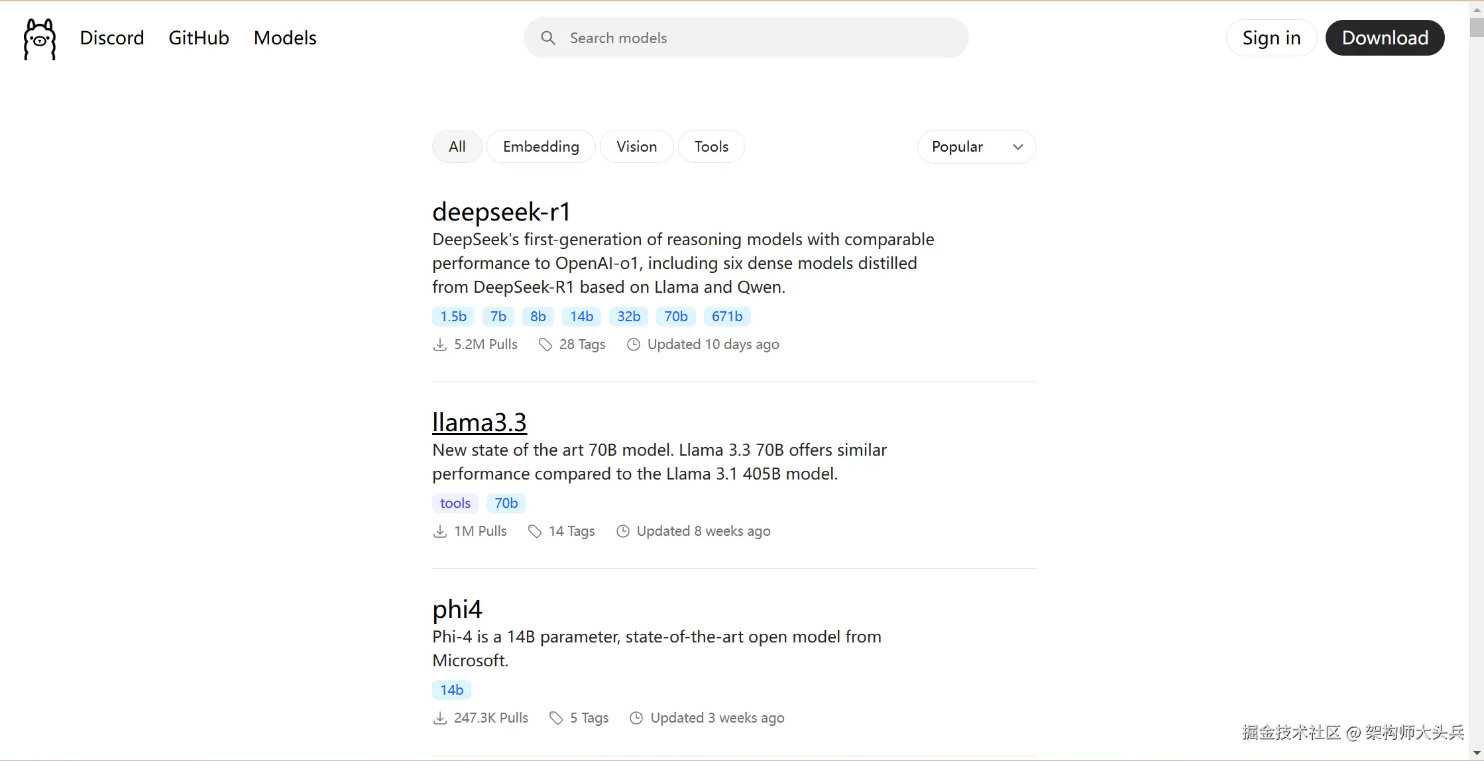Click the download icon beside 247.3K Pulls

439,718
